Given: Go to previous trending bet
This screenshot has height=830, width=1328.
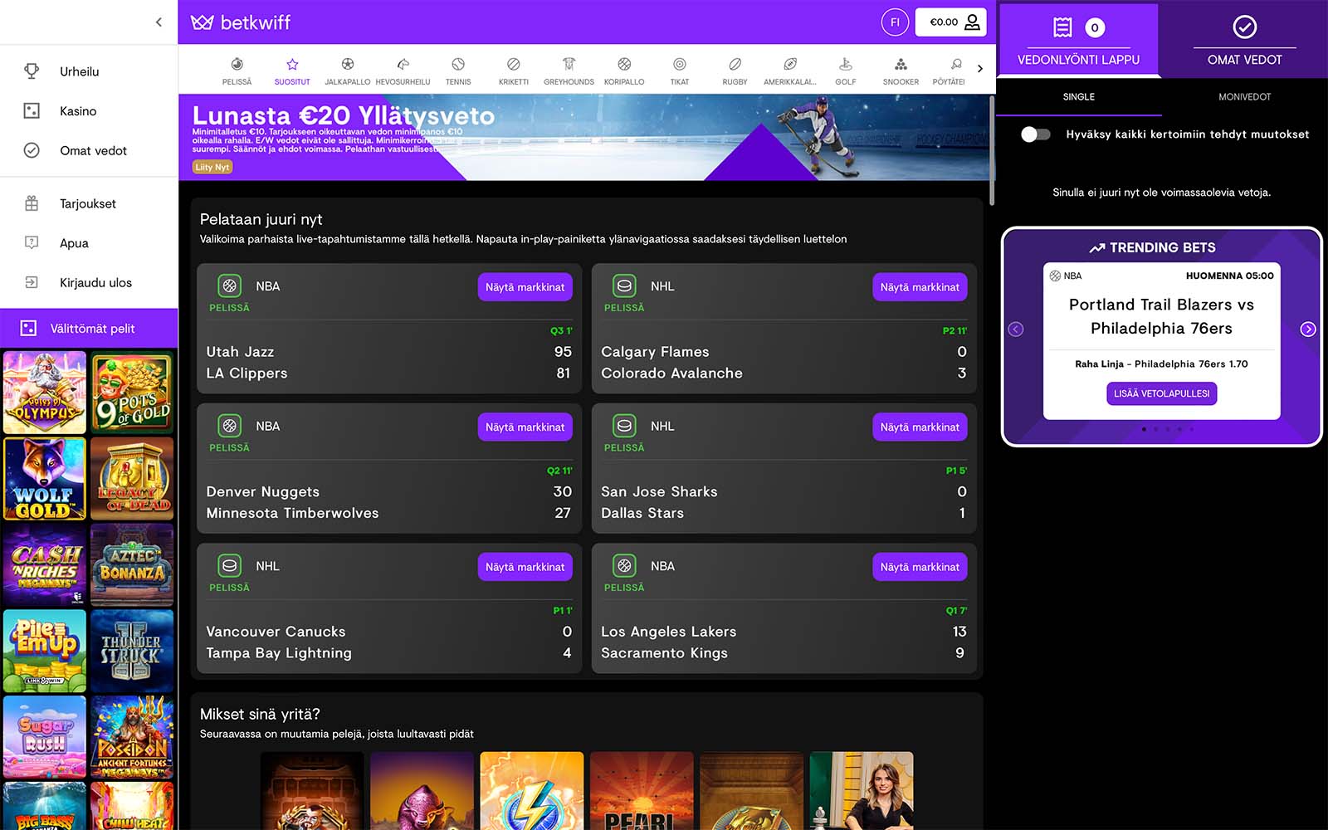Looking at the screenshot, I should click(1016, 330).
